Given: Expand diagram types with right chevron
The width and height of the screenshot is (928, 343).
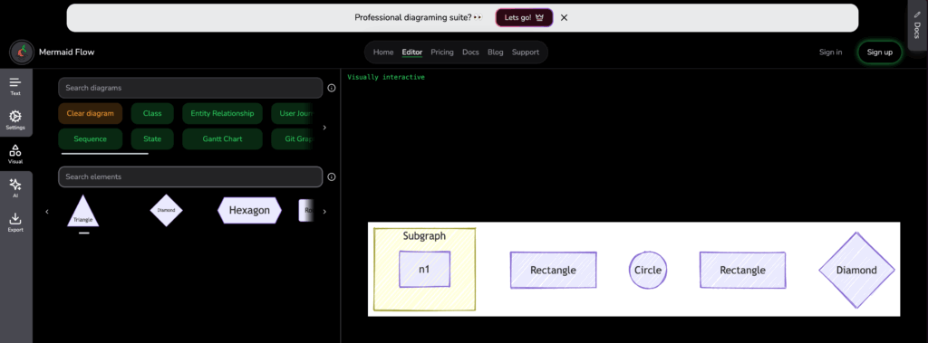Looking at the screenshot, I should click(324, 127).
